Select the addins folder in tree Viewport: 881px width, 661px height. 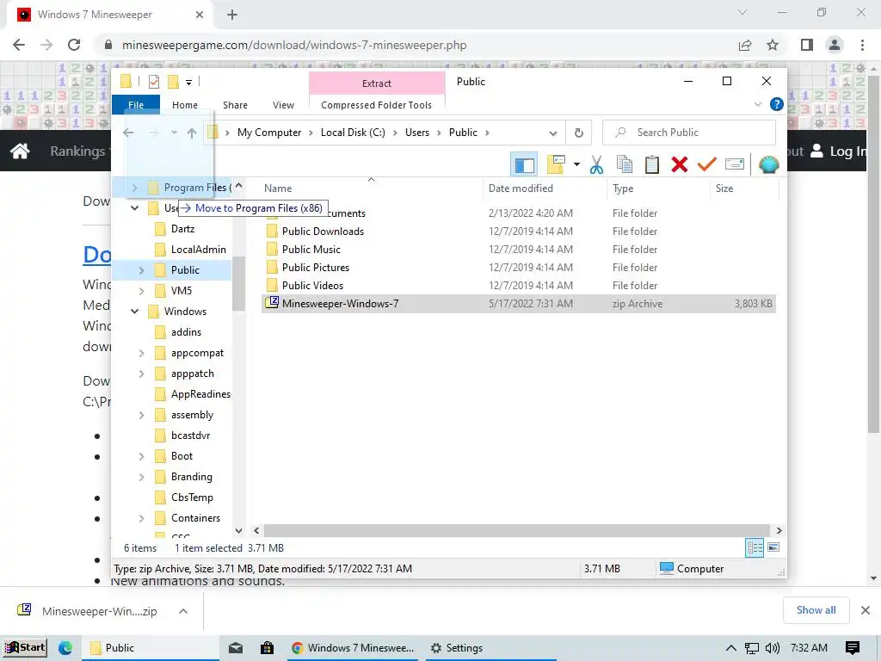pyautogui.click(x=186, y=332)
